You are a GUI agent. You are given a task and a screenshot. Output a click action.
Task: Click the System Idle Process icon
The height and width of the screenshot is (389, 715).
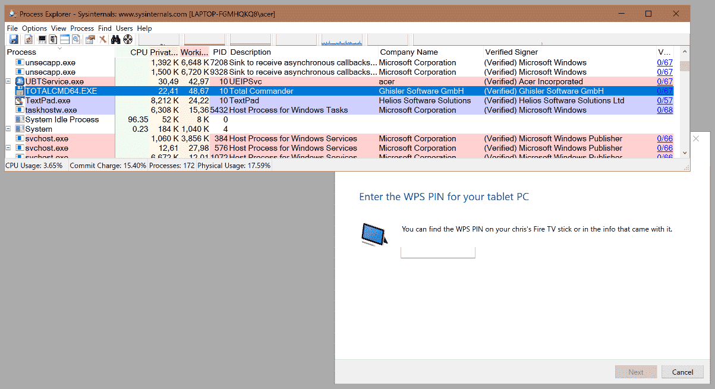(x=20, y=119)
